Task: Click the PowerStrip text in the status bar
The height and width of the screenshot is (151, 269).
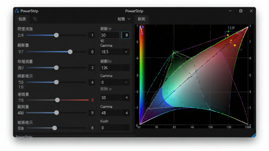Action: 24,137
